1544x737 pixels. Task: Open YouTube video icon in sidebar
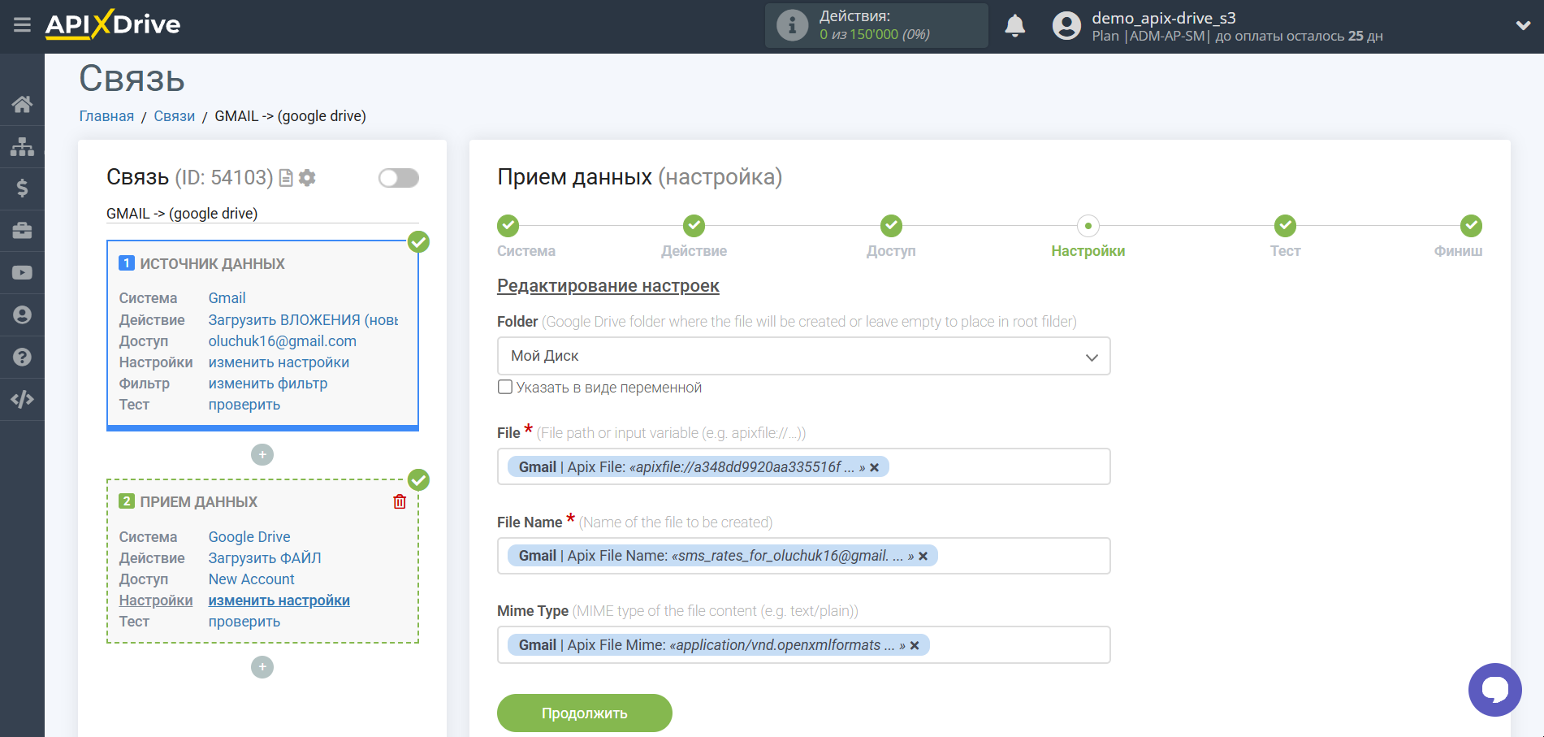(22, 273)
